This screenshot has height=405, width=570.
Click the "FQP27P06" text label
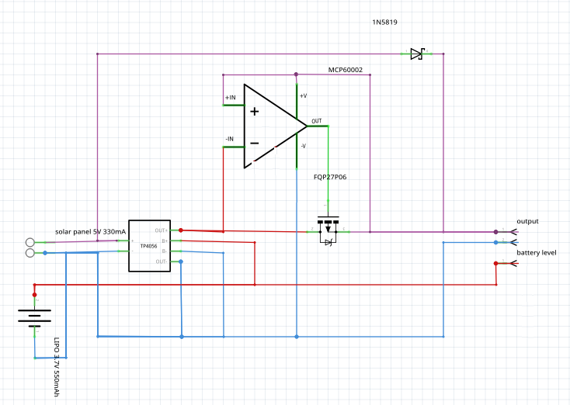coord(330,178)
